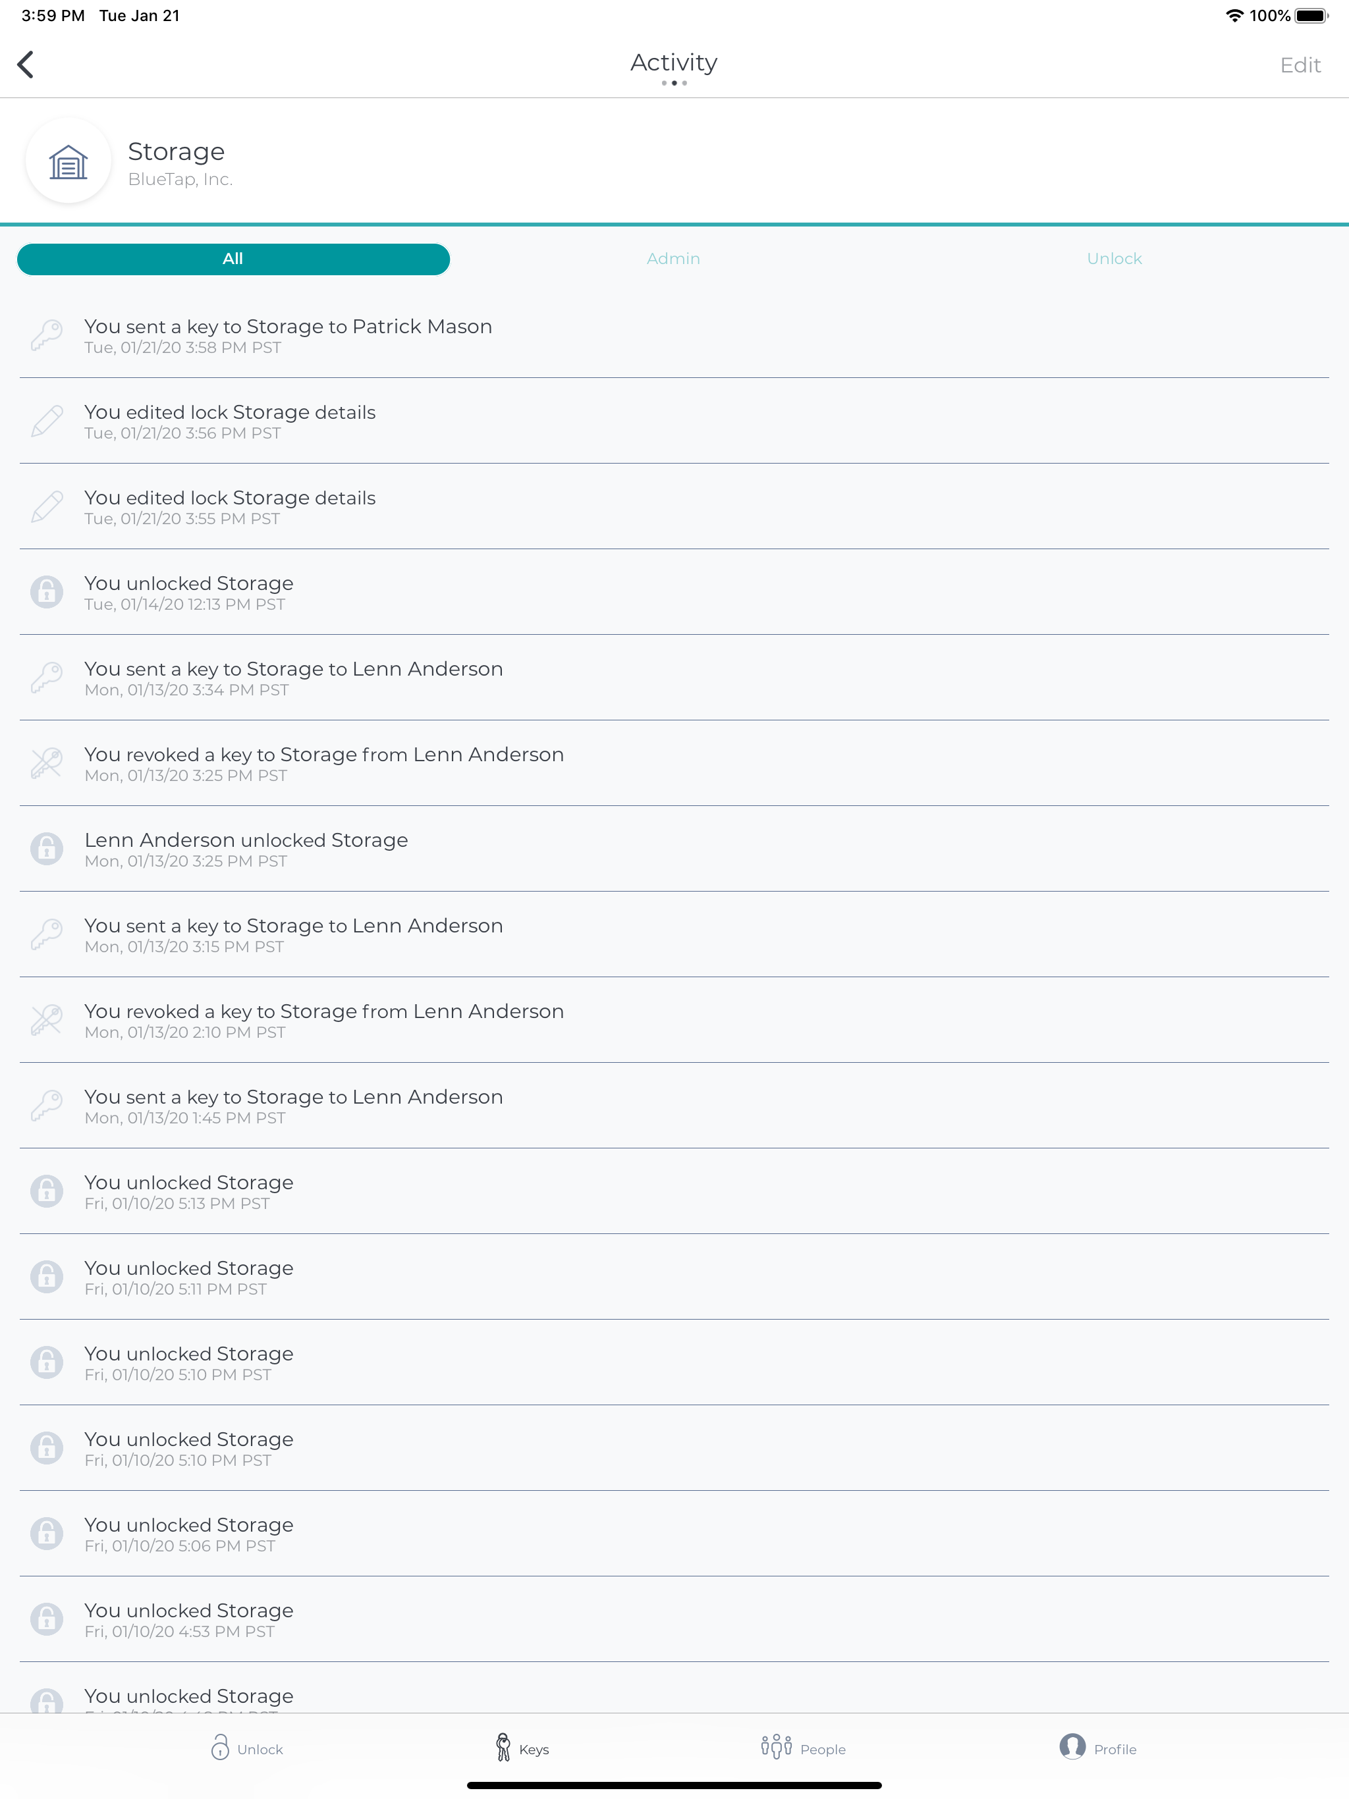Open revoked key from Lenn Anderson at 3:25 PM
The height and width of the screenshot is (1799, 1349).
[x=674, y=764]
